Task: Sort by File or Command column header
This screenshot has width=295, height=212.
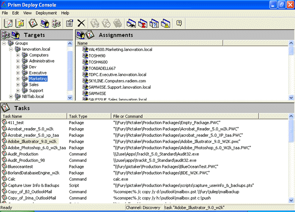Action: click(185, 116)
